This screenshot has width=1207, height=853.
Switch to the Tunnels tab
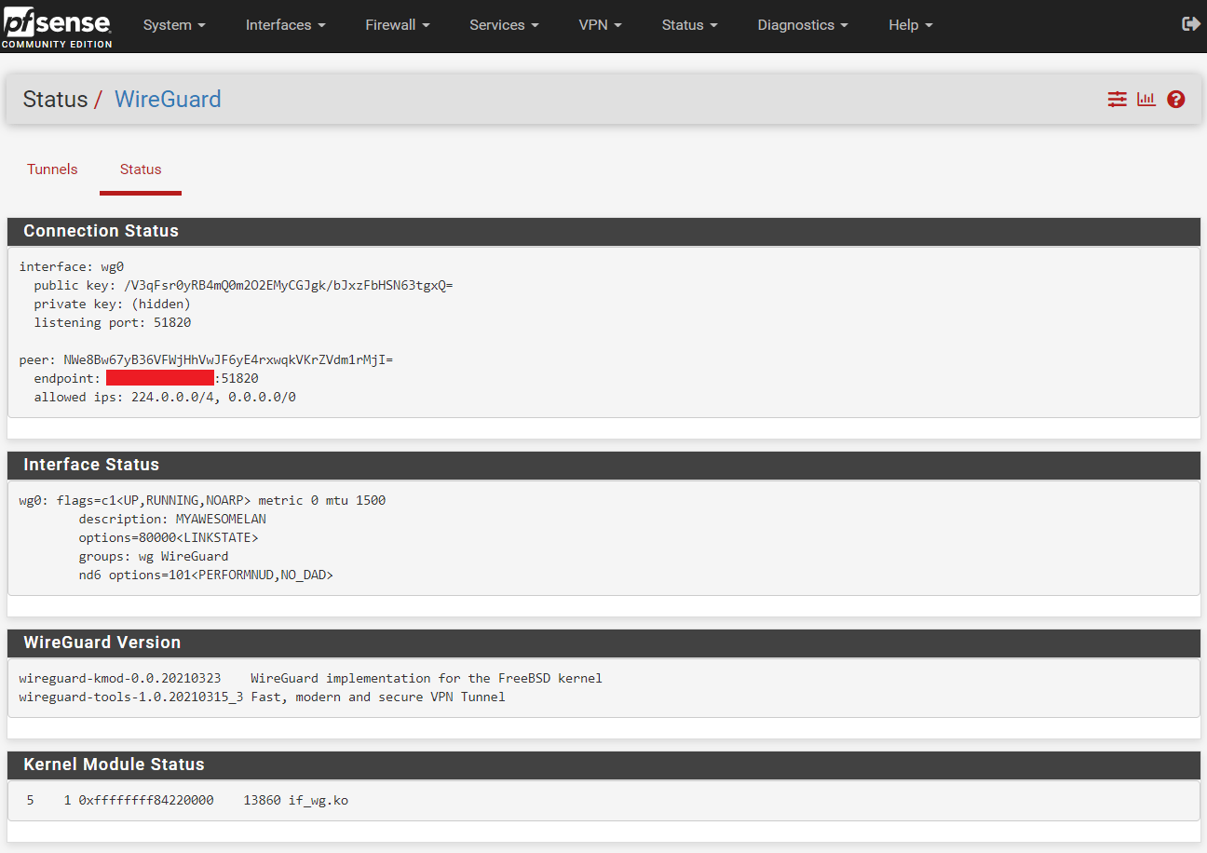pyautogui.click(x=52, y=169)
